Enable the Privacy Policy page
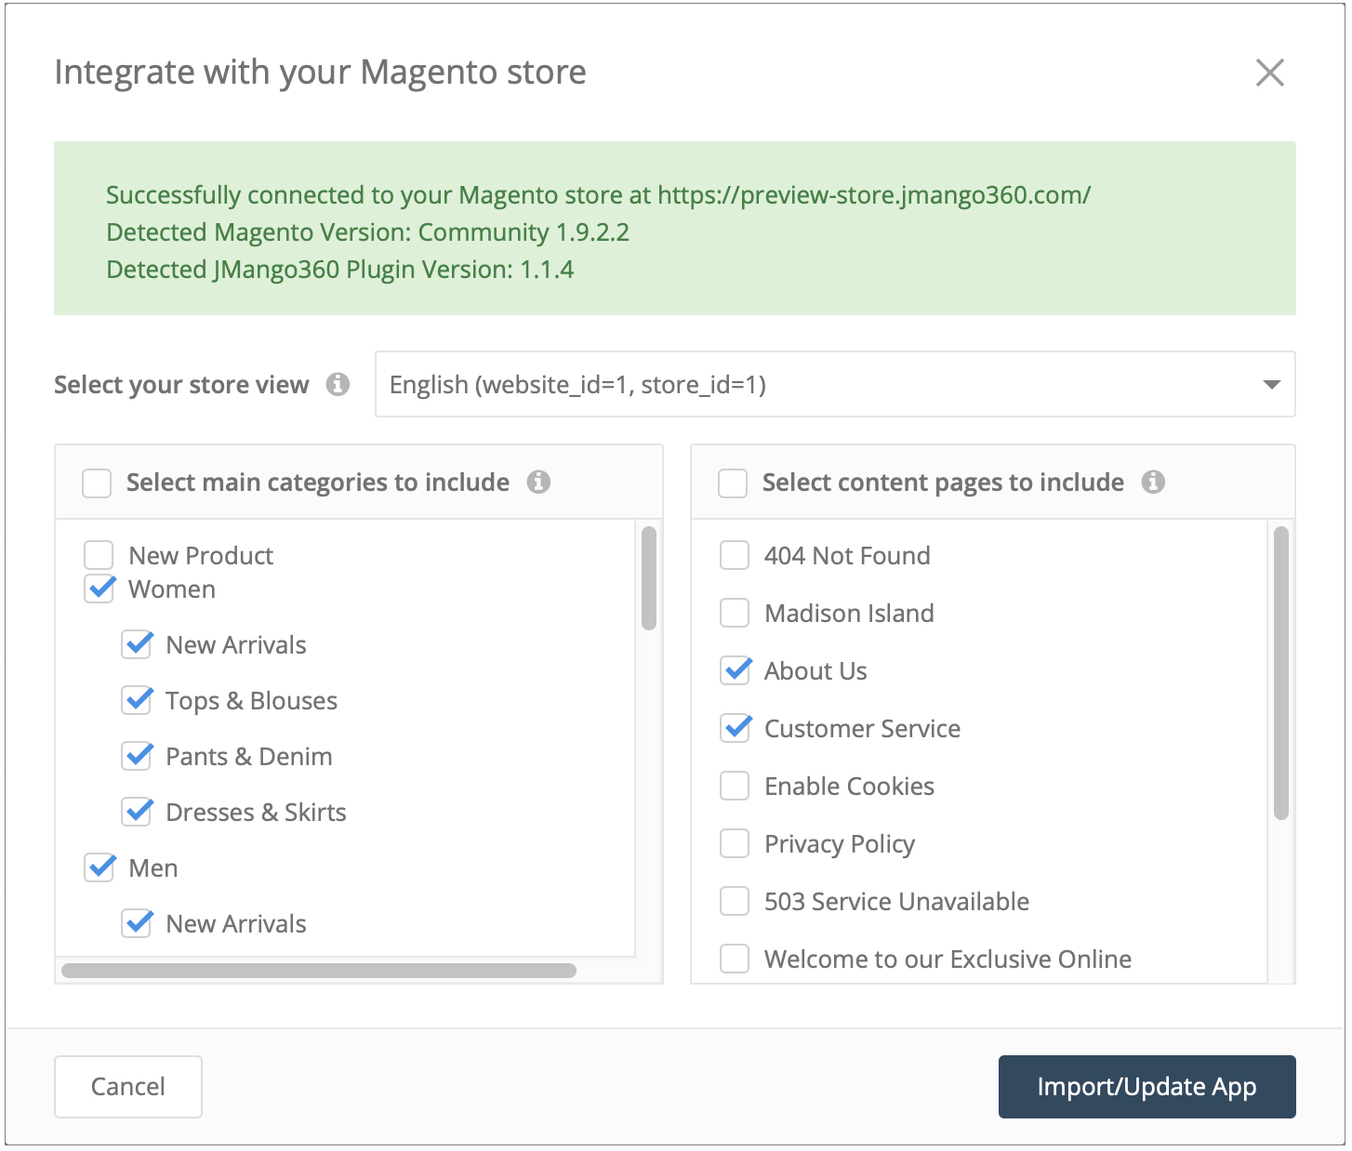The image size is (1352, 1151). [x=735, y=843]
